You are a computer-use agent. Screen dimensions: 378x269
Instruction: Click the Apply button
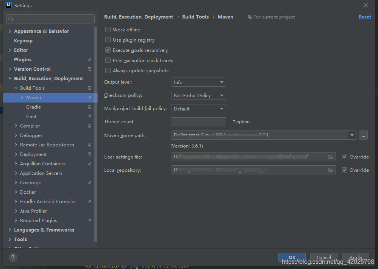[356, 257]
